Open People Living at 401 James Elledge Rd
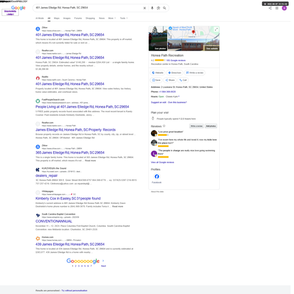Viewport: 294px width, 294px height. click(x=82, y=107)
